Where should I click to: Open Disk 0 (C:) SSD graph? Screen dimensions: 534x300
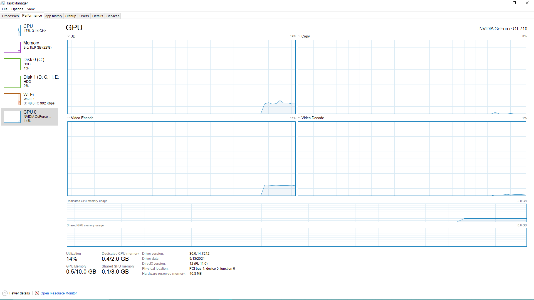(x=12, y=64)
